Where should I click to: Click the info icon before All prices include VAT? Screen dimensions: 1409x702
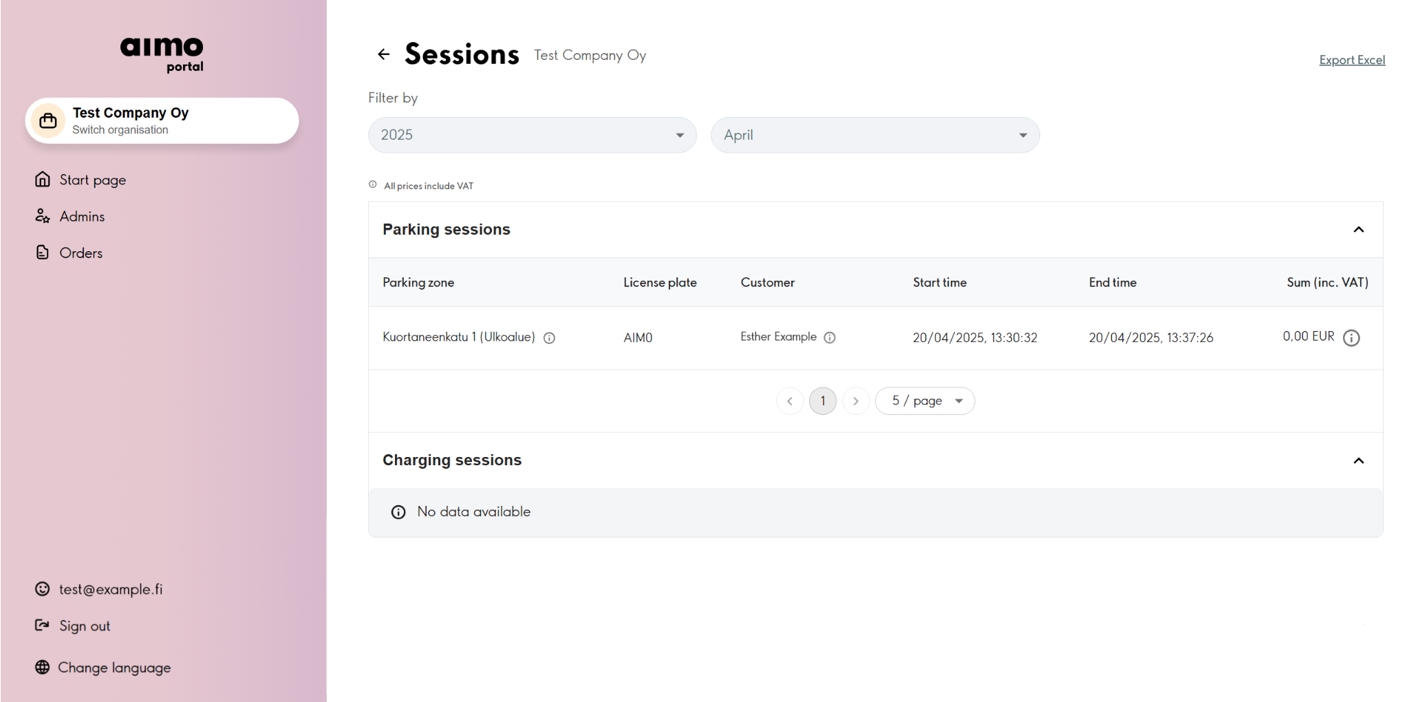point(373,184)
